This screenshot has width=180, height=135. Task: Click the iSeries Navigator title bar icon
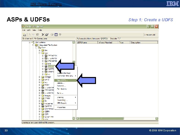(x=23, y=26)
